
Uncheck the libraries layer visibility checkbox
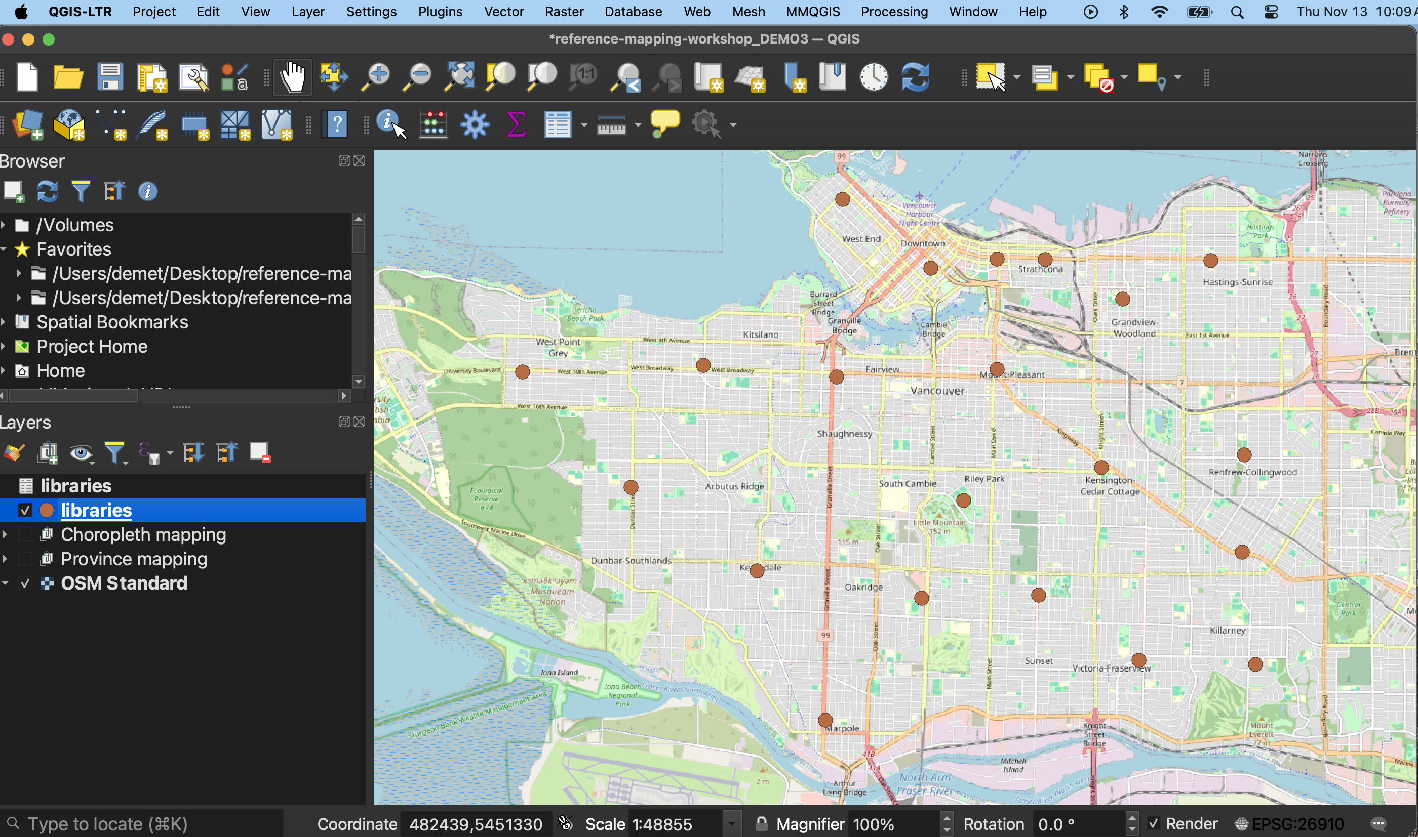click(25, 511)
